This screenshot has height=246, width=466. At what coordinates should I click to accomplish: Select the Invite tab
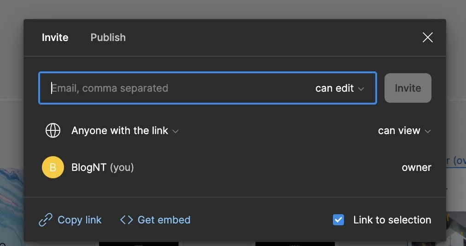point(55,37)
